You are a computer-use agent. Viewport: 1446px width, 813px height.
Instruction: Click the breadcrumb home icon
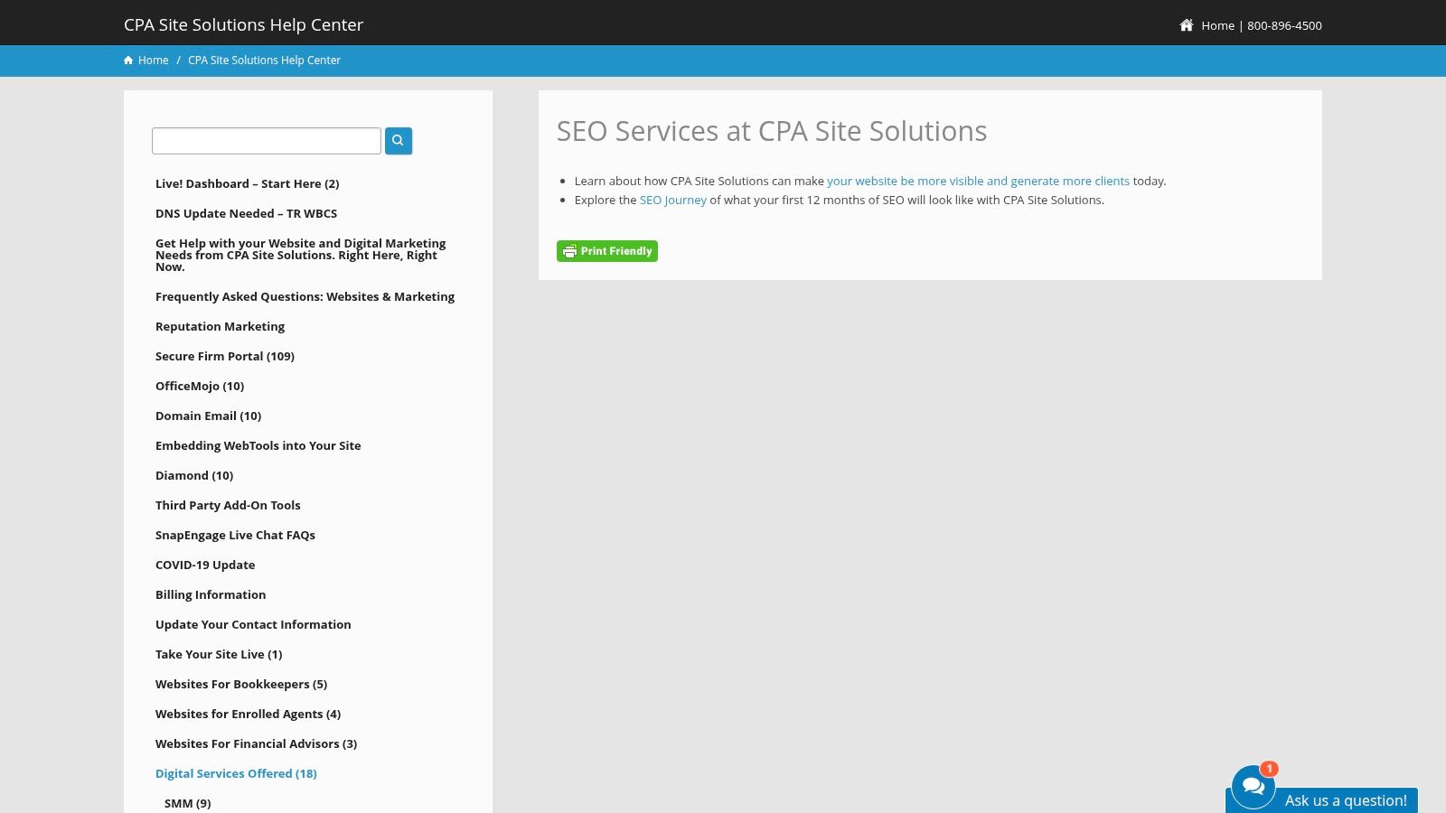pyautogui.click(x=128, y=61)
